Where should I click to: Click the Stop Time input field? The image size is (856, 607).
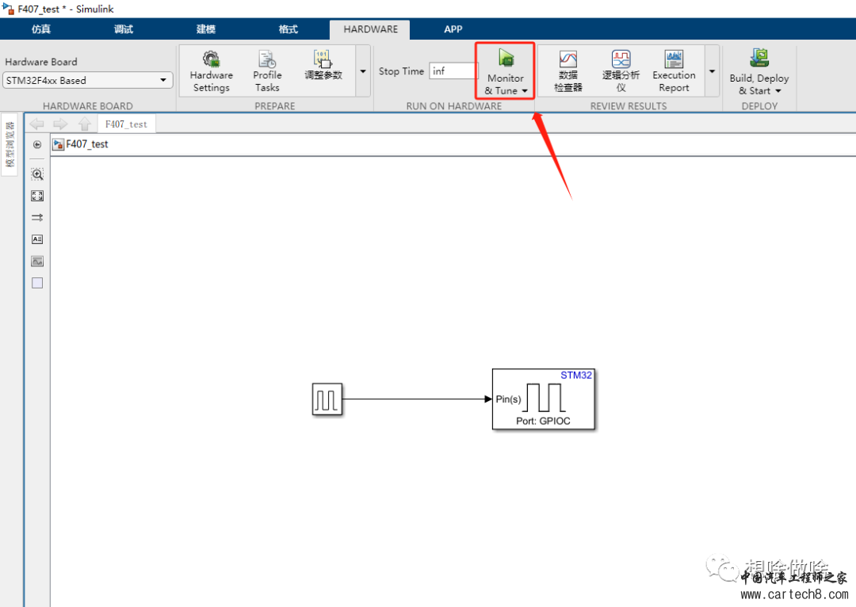coord(453,71)
